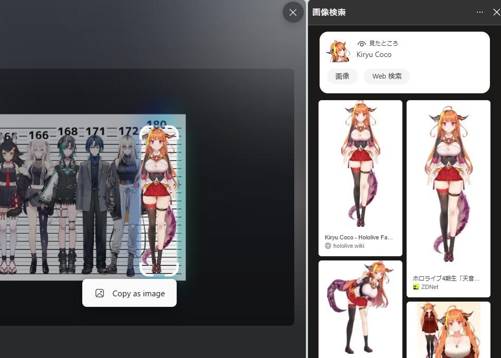Open the bottom-right two-character result image
Screen dimensions: 501x358
pos(448,330)
